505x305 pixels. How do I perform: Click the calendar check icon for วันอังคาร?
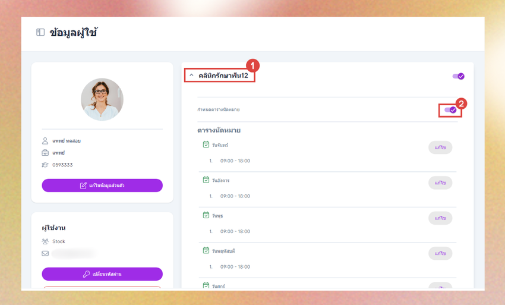[206, 180]
